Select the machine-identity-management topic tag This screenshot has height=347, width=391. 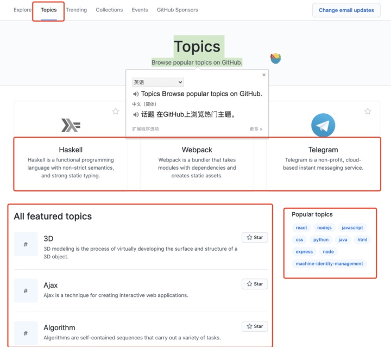(329, 264)
